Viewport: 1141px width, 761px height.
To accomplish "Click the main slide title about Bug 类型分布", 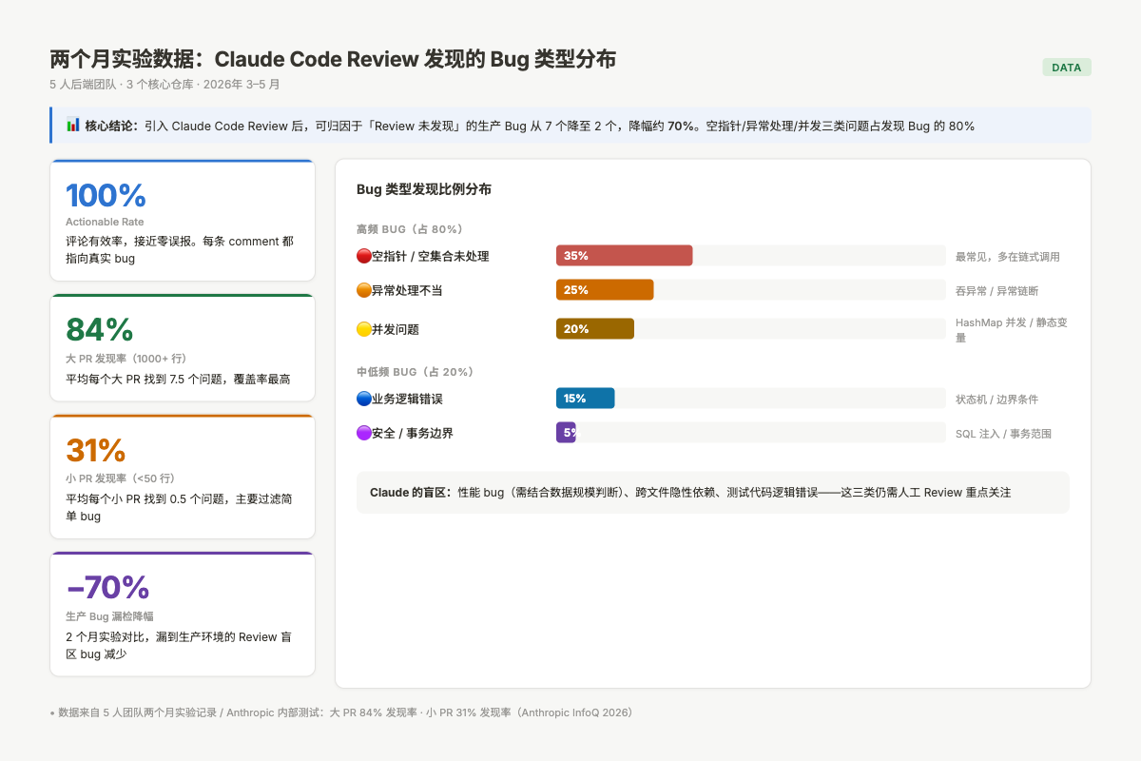I will 333,59.
